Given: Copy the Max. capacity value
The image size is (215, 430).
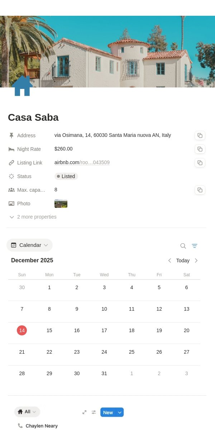Looking at the screenshot, I should point(200,190).
